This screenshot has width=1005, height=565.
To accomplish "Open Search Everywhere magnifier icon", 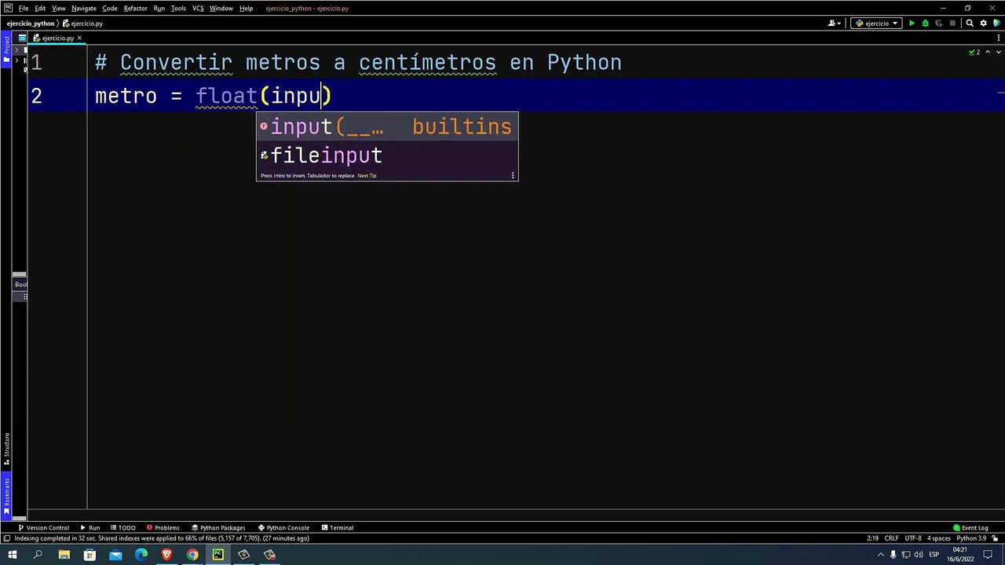I will 970,24.
